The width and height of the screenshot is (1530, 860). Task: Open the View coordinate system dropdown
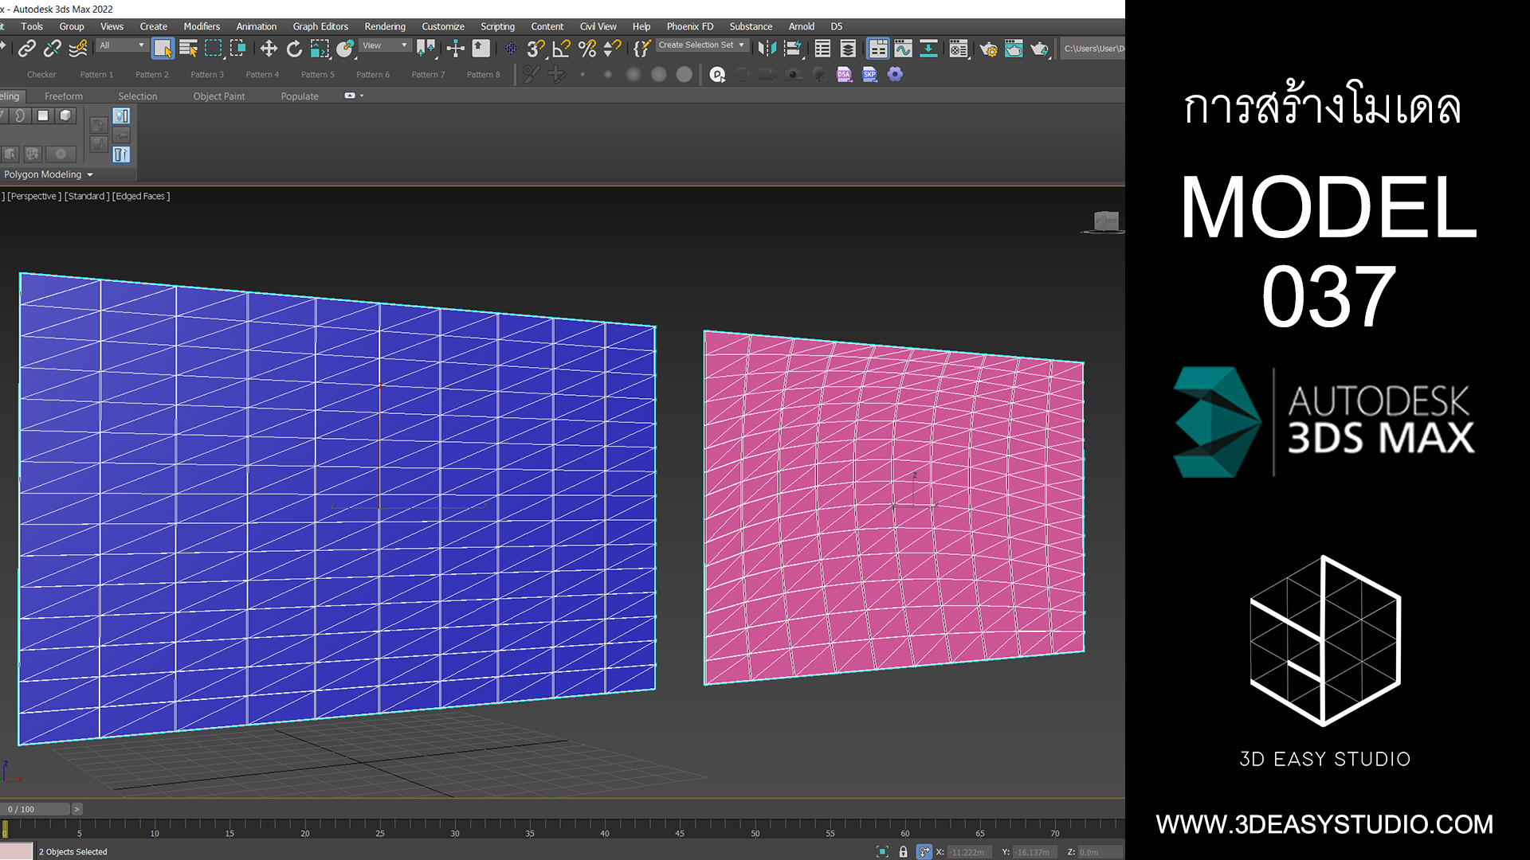(385, 45)
